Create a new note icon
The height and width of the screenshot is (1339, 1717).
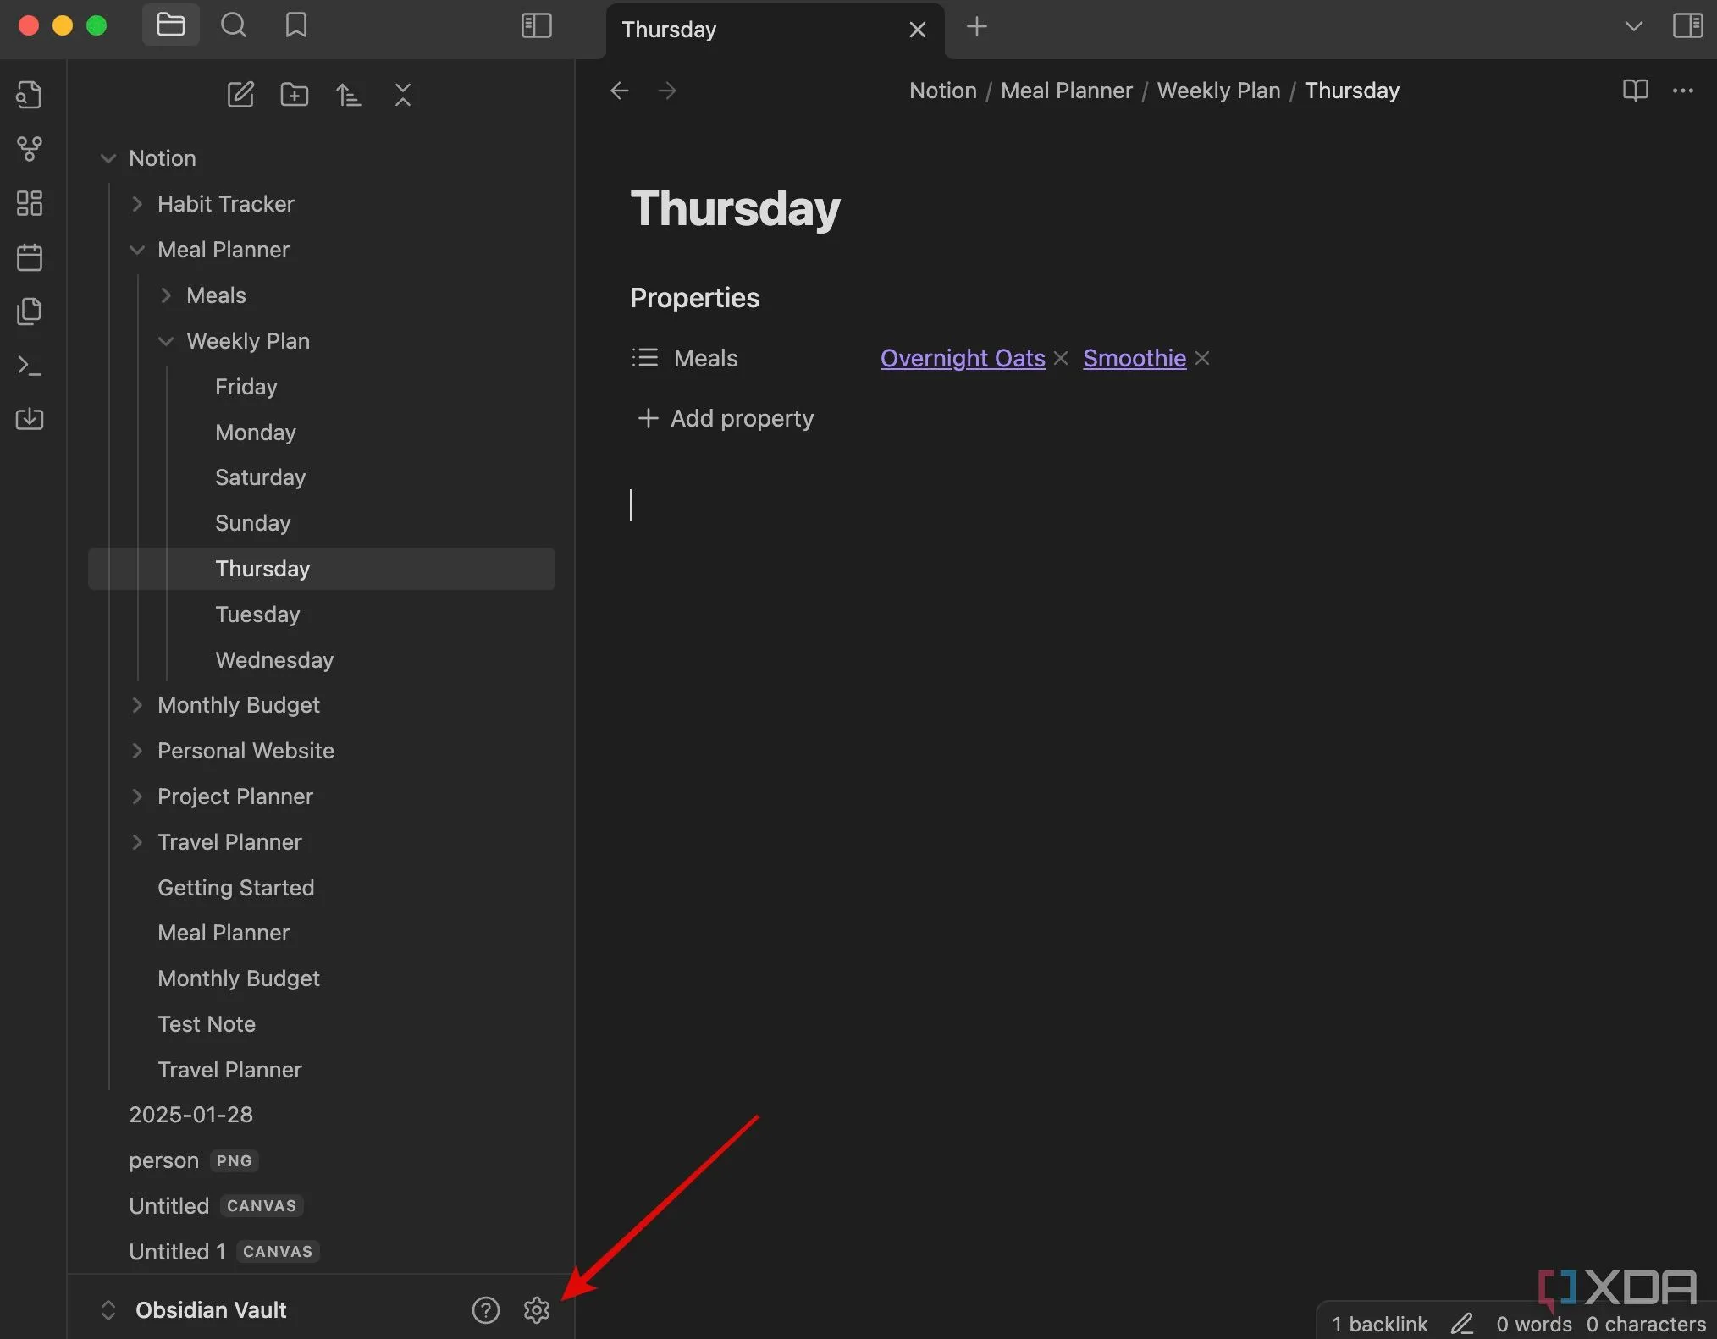click(x=240, y=94)
